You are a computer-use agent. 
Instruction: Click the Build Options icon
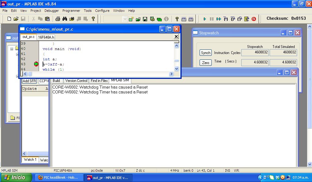(x=152, y=19)
